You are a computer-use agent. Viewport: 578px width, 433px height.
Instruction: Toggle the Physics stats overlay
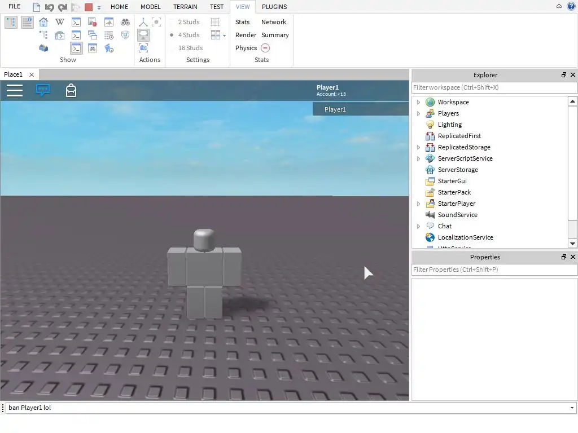[246, 48]
